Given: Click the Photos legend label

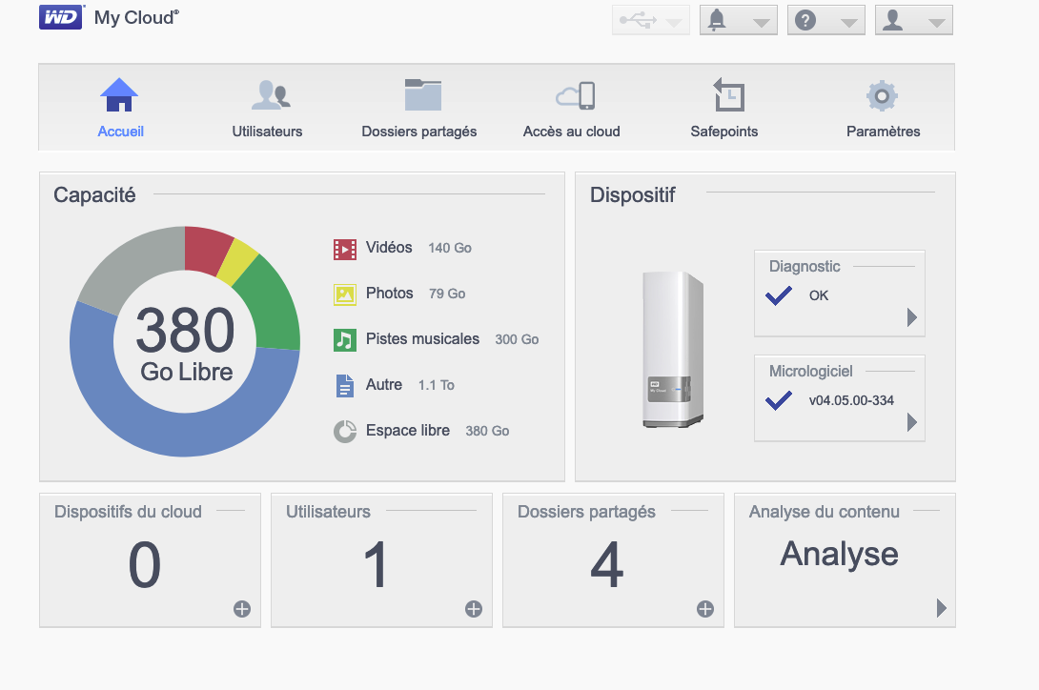Looking at the screenshot, I should coord(390,293).
